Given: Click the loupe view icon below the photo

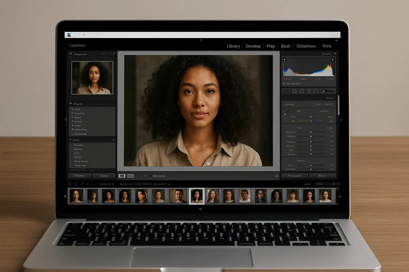Looking at the screenshot, I should [122, 176].
